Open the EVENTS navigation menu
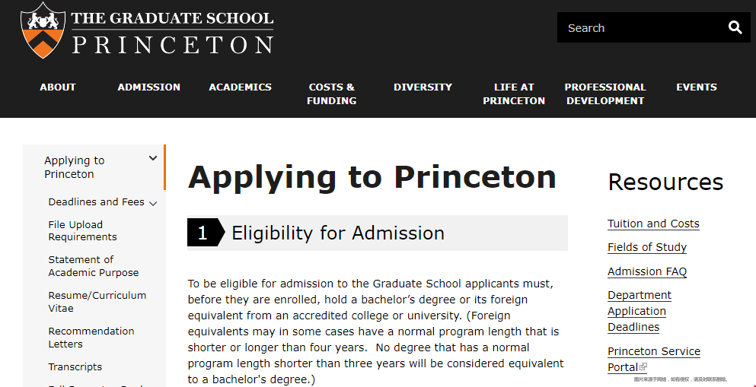Screen dimensions: 756x387 697,87
